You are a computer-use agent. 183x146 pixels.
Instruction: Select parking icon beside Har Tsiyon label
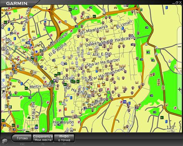79,122
